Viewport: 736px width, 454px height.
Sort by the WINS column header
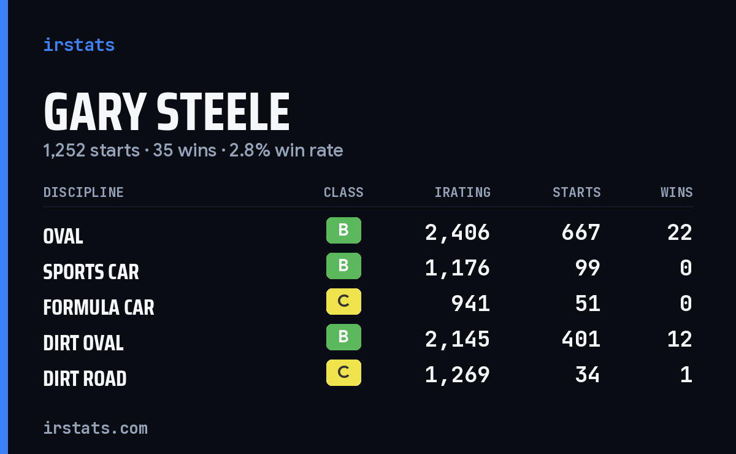pos(677,193)
